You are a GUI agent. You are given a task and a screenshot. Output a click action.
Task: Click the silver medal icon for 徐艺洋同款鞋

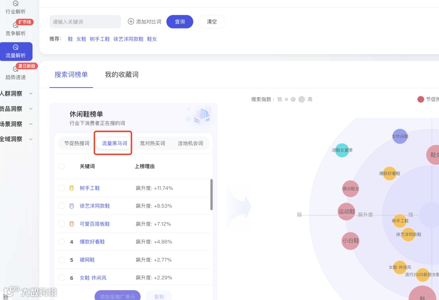72,206
